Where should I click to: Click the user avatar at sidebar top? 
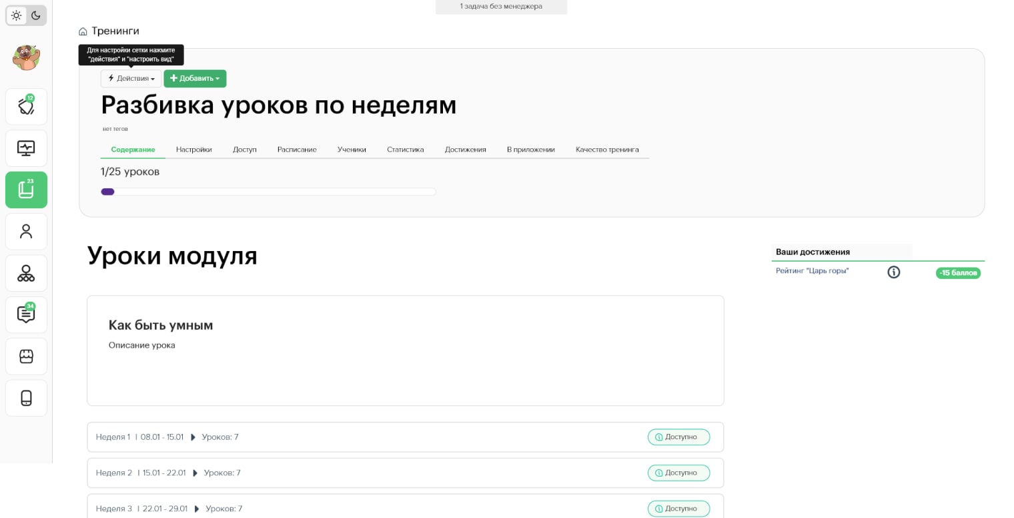coord(26,57)
